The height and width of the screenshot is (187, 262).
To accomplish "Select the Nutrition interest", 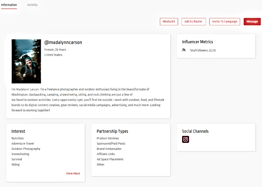I will click(x=17, y=138).
